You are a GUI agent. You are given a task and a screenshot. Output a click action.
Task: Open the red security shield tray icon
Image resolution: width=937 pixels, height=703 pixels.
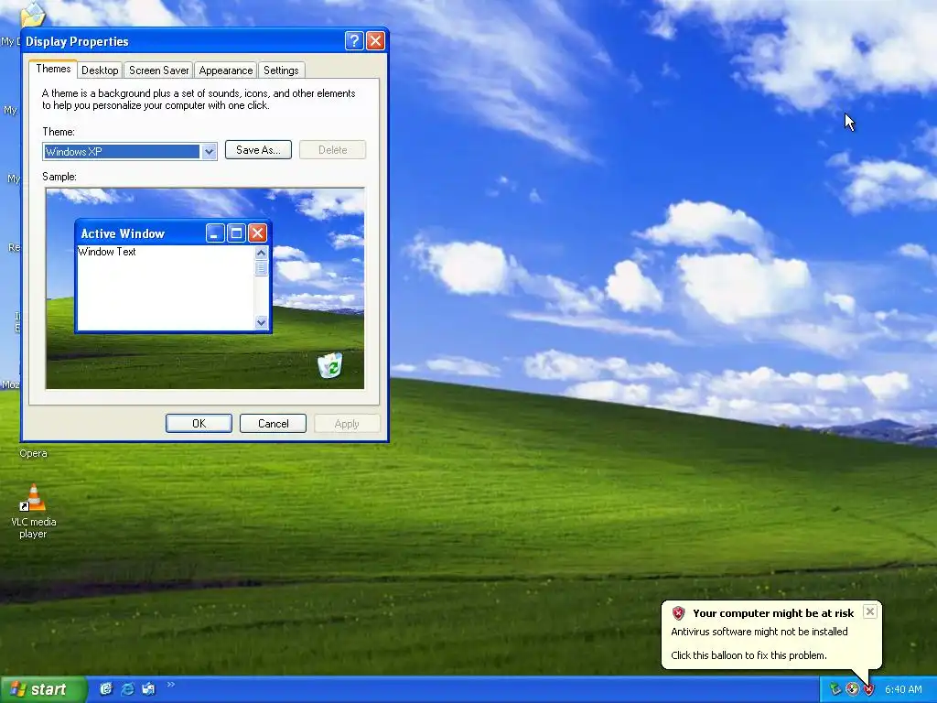(869, 689)
